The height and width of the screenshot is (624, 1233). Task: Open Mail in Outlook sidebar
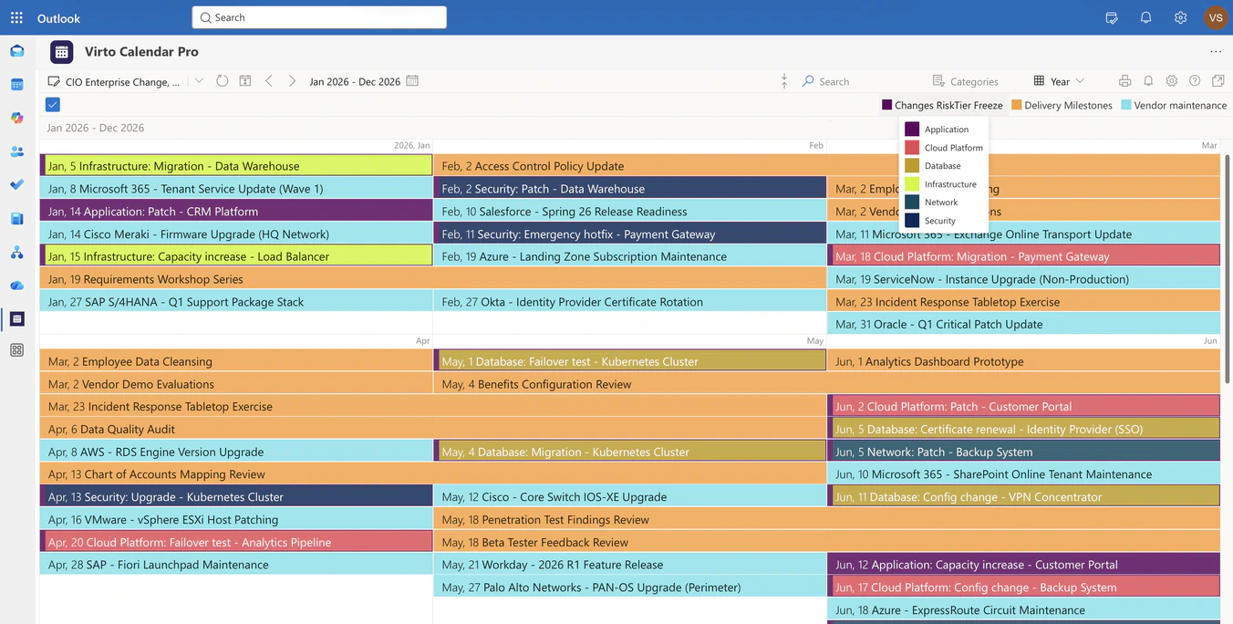[x=16, y=51]
